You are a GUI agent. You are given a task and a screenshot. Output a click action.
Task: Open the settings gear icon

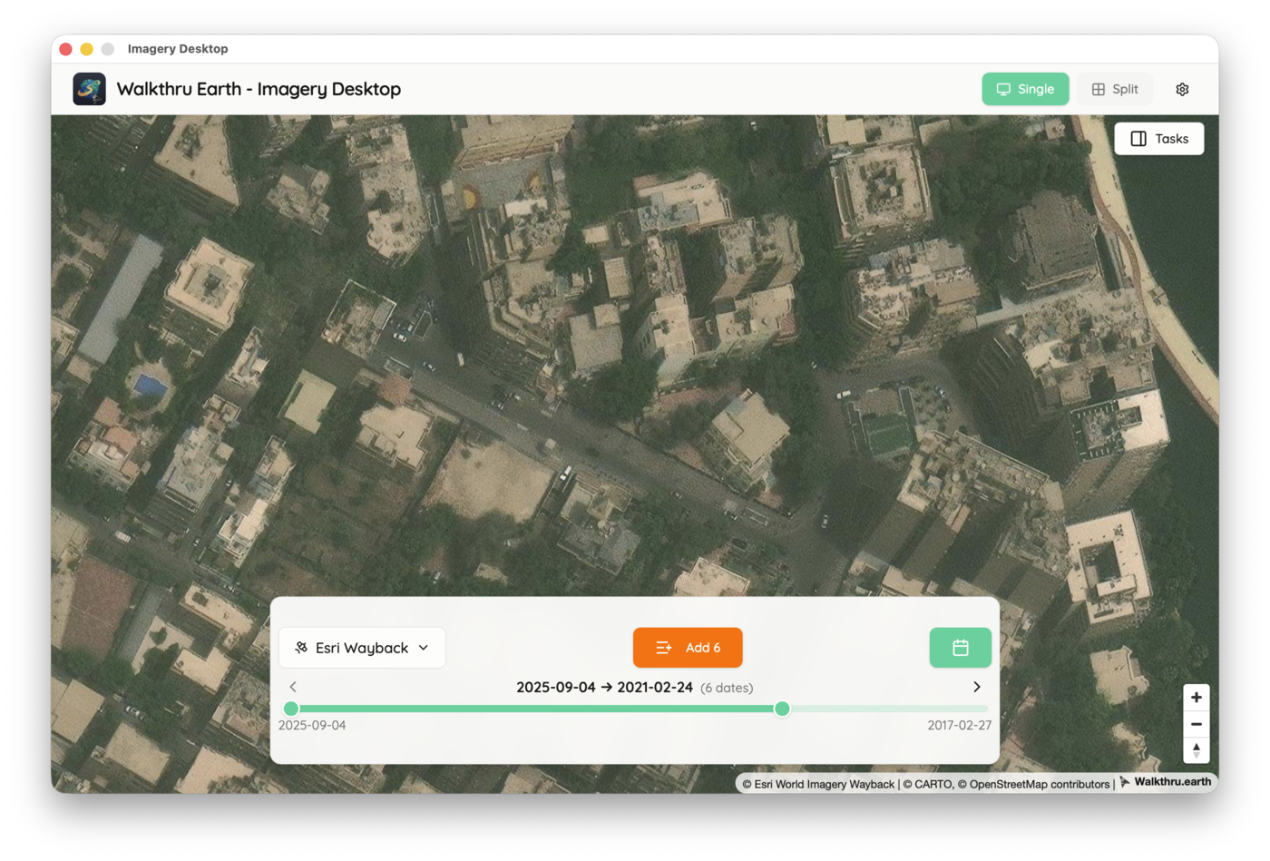coord(1182,89)
